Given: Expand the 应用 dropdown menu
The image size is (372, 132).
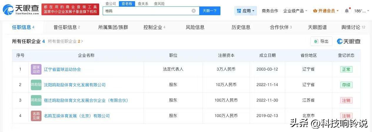Looking at the screenshot, I should tap(246, 11).
